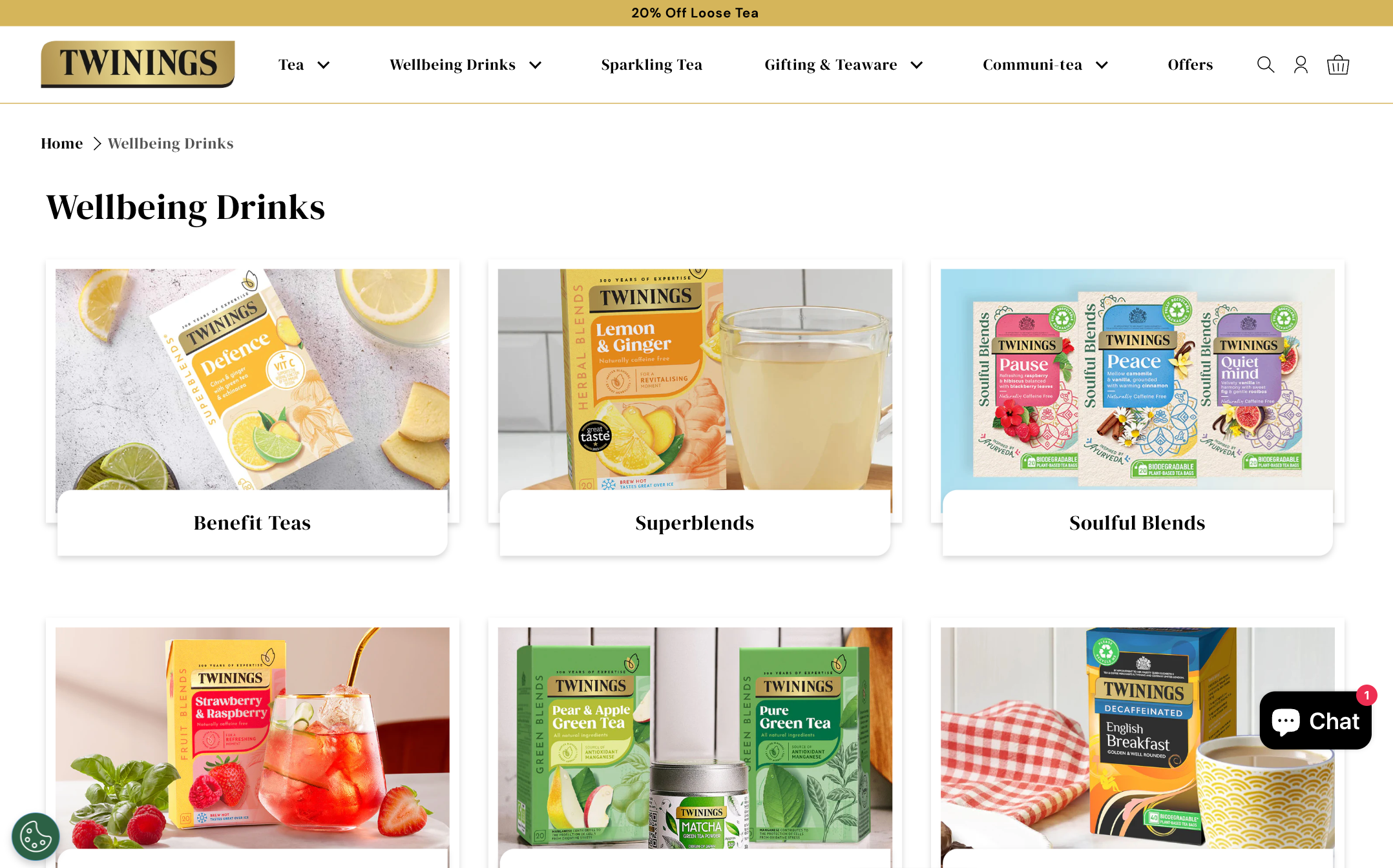Open the Chat widget

[1315, 720]
